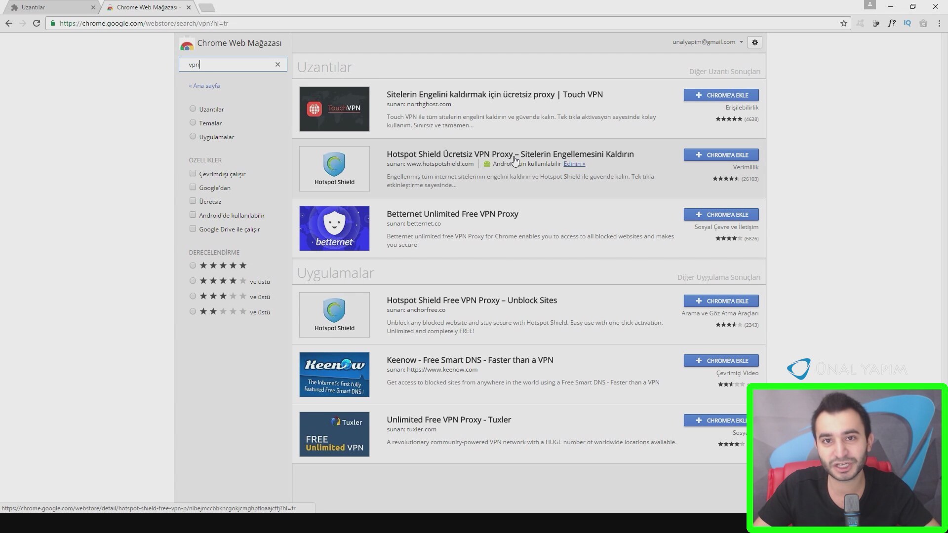This screenshot has height=533, width=948.
Task: Add Betternet to Chrome
Action: 721,215
